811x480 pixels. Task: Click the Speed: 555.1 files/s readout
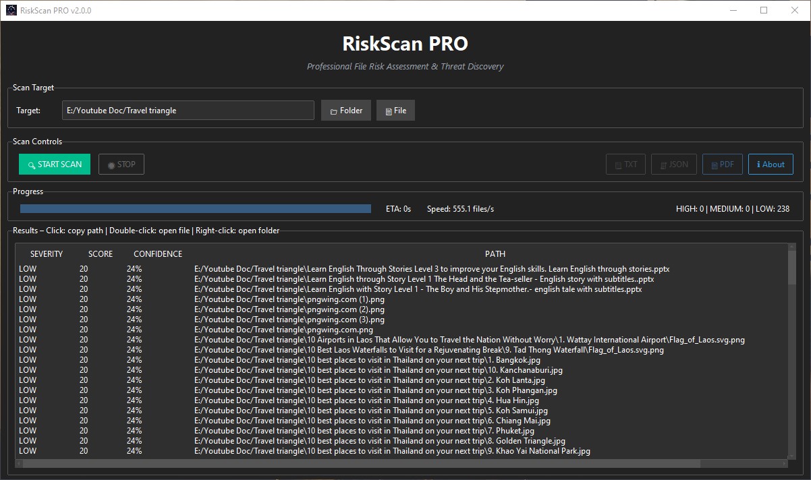[460, 209]
